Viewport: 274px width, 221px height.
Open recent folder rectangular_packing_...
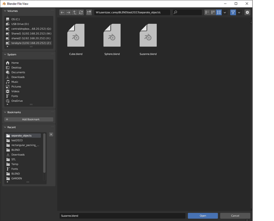(23, 145)
